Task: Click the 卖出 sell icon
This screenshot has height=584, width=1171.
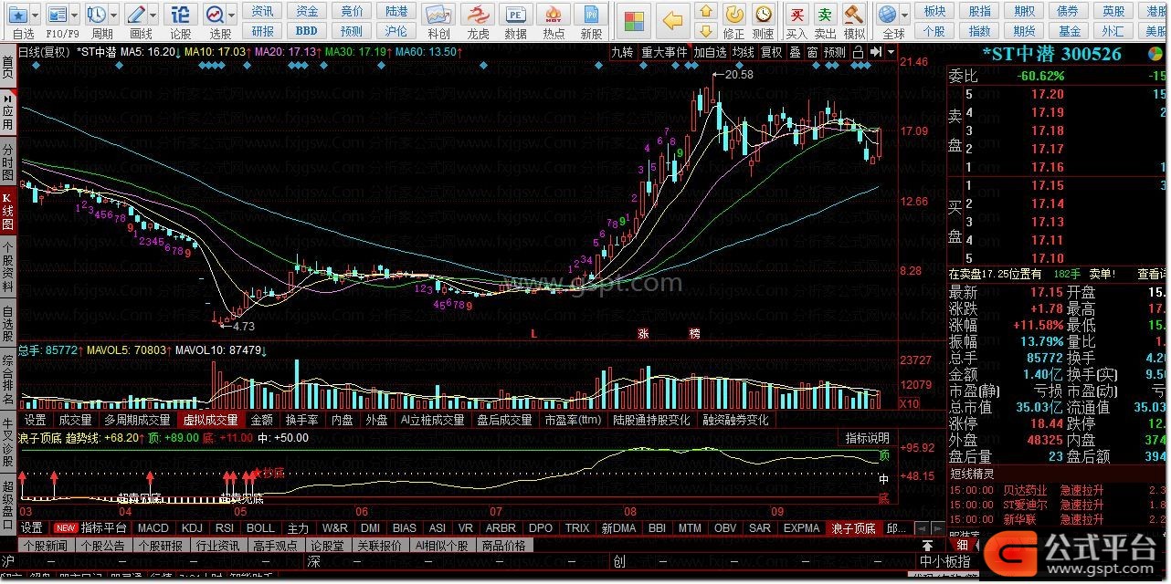Action: click(x=825, y=15)
